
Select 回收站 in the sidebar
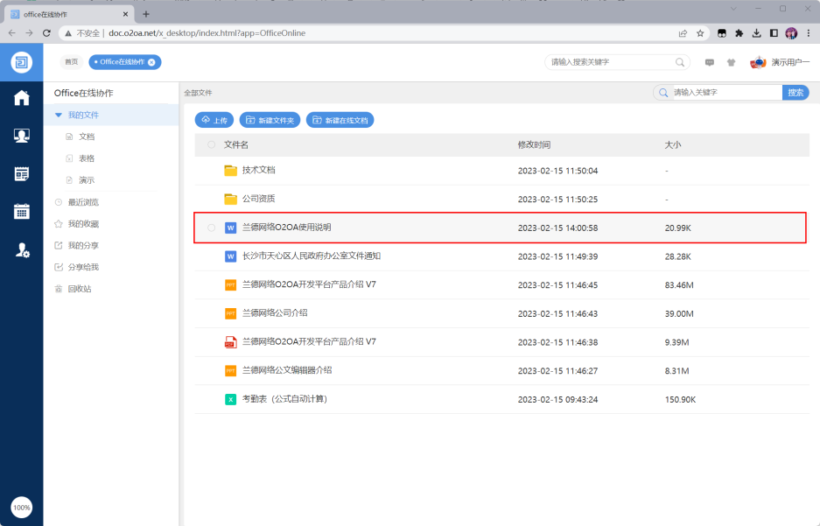pyautogui.click(x=79, y=288)
